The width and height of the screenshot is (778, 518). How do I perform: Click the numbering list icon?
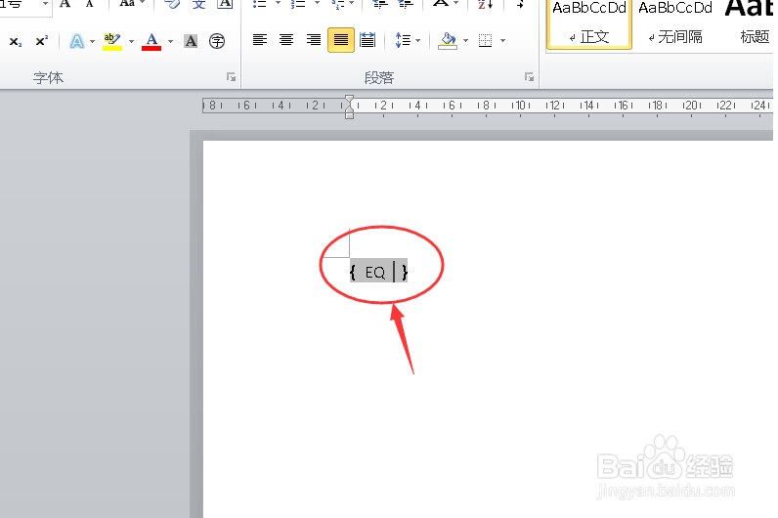(298, 4)
